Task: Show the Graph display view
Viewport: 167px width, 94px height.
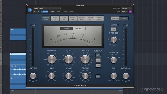Action: point(79,28)
